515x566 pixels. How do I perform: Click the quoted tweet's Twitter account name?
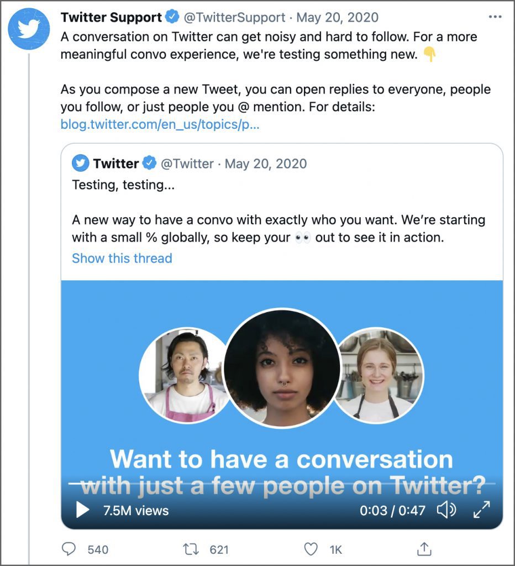pyautogui.click(x=116, y=164)
